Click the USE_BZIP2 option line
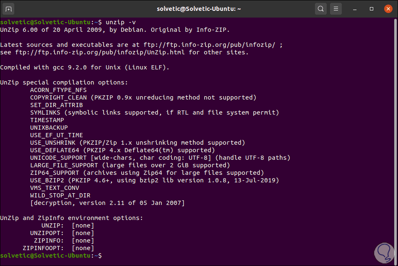398x266 pixels. click(x=154, y=180)
